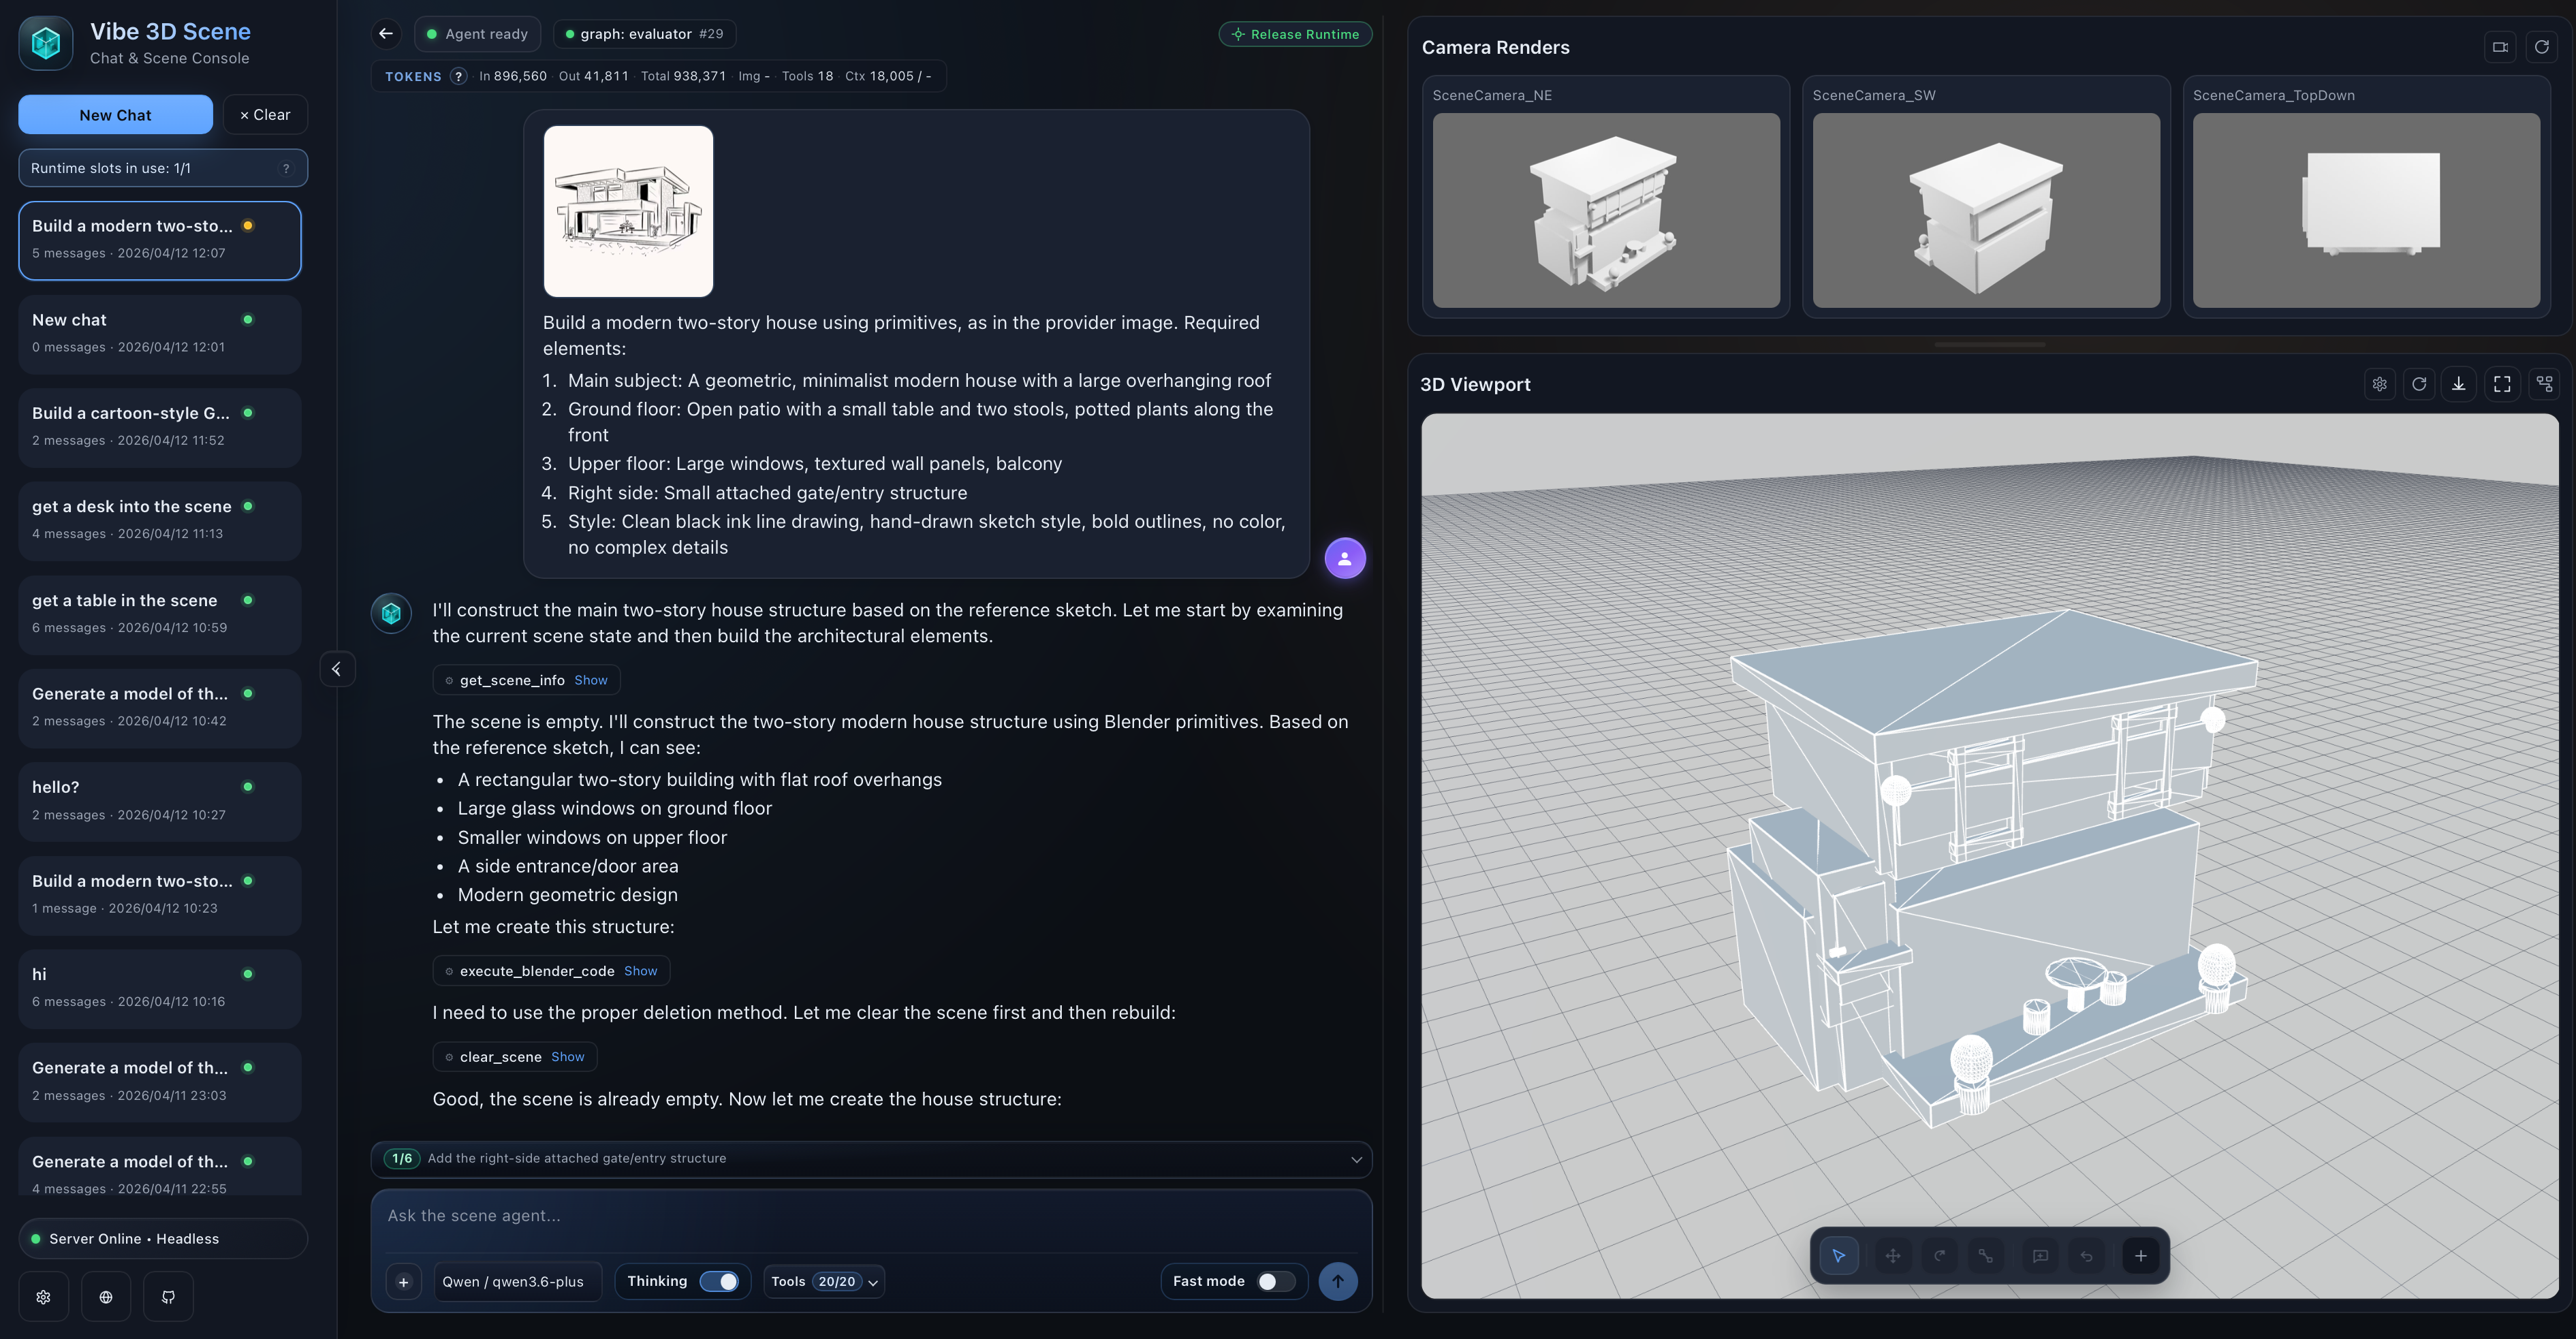Image resolution: width=2576 pixels, height=1339 pixels.
Task: Click the add-comment annotation tool icon
Action: click(x=2040, y=1256)
